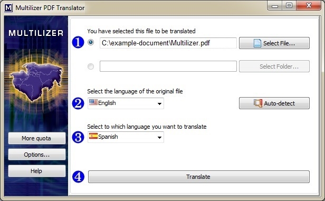Click the document icon on Select File button
325x201 pixels.
pos(257,43)
